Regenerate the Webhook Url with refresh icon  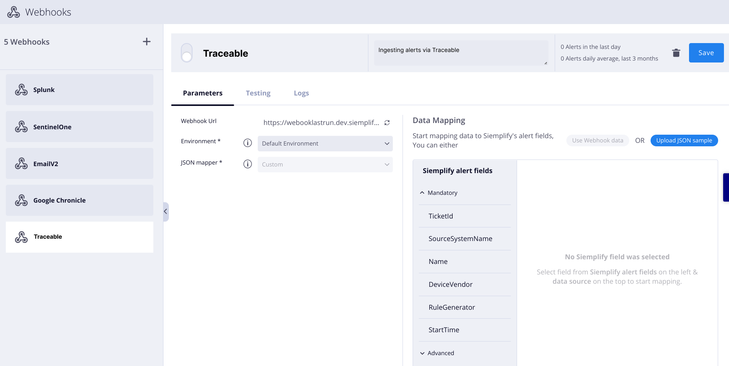click(x=387, y=123)
